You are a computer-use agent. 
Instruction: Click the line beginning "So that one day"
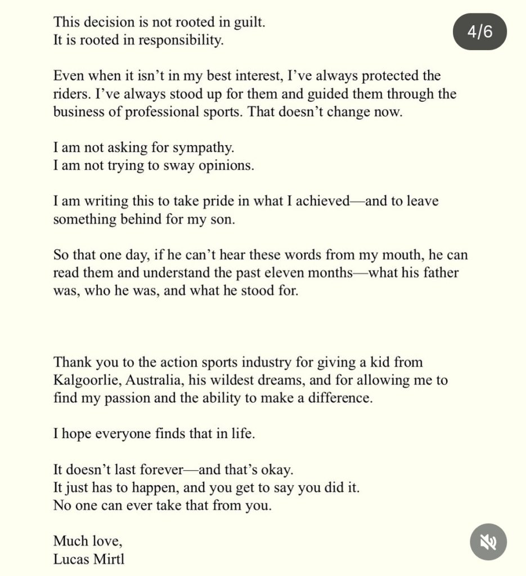click(x=260, y=255)
